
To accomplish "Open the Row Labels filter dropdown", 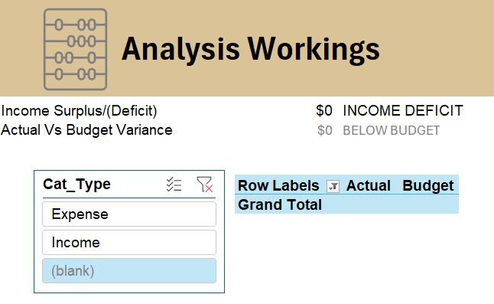I will point(333,186).
